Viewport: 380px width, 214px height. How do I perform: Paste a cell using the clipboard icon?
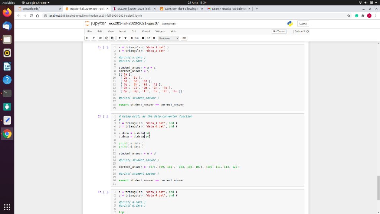[x=112, y=38]
